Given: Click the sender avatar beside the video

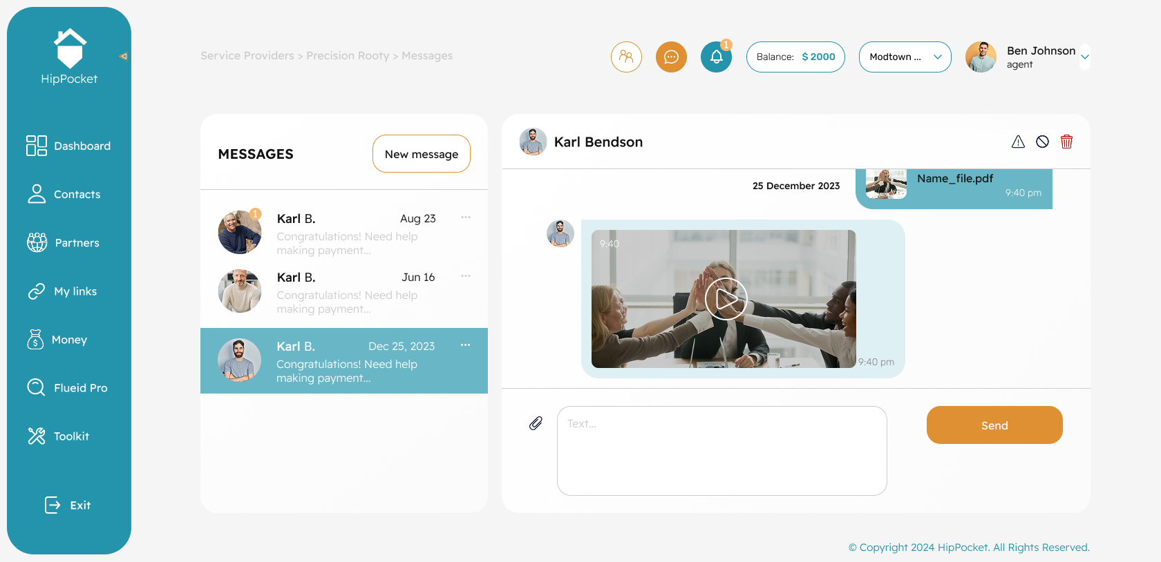Looking at the screenshot, I should point(560,233).
